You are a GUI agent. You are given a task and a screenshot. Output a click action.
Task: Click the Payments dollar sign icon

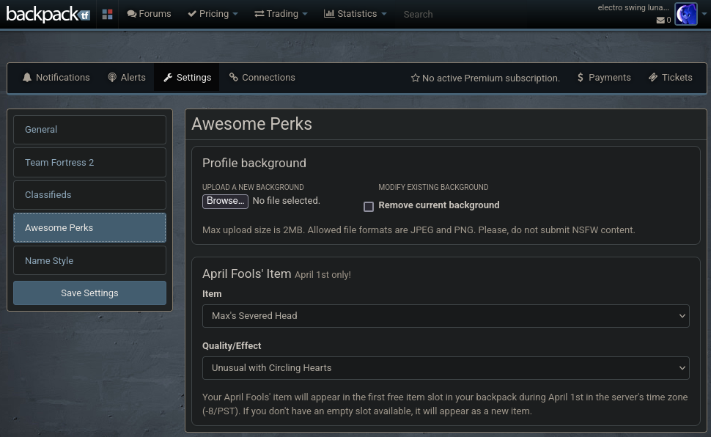pyautogui.click(x=581, y=78)
